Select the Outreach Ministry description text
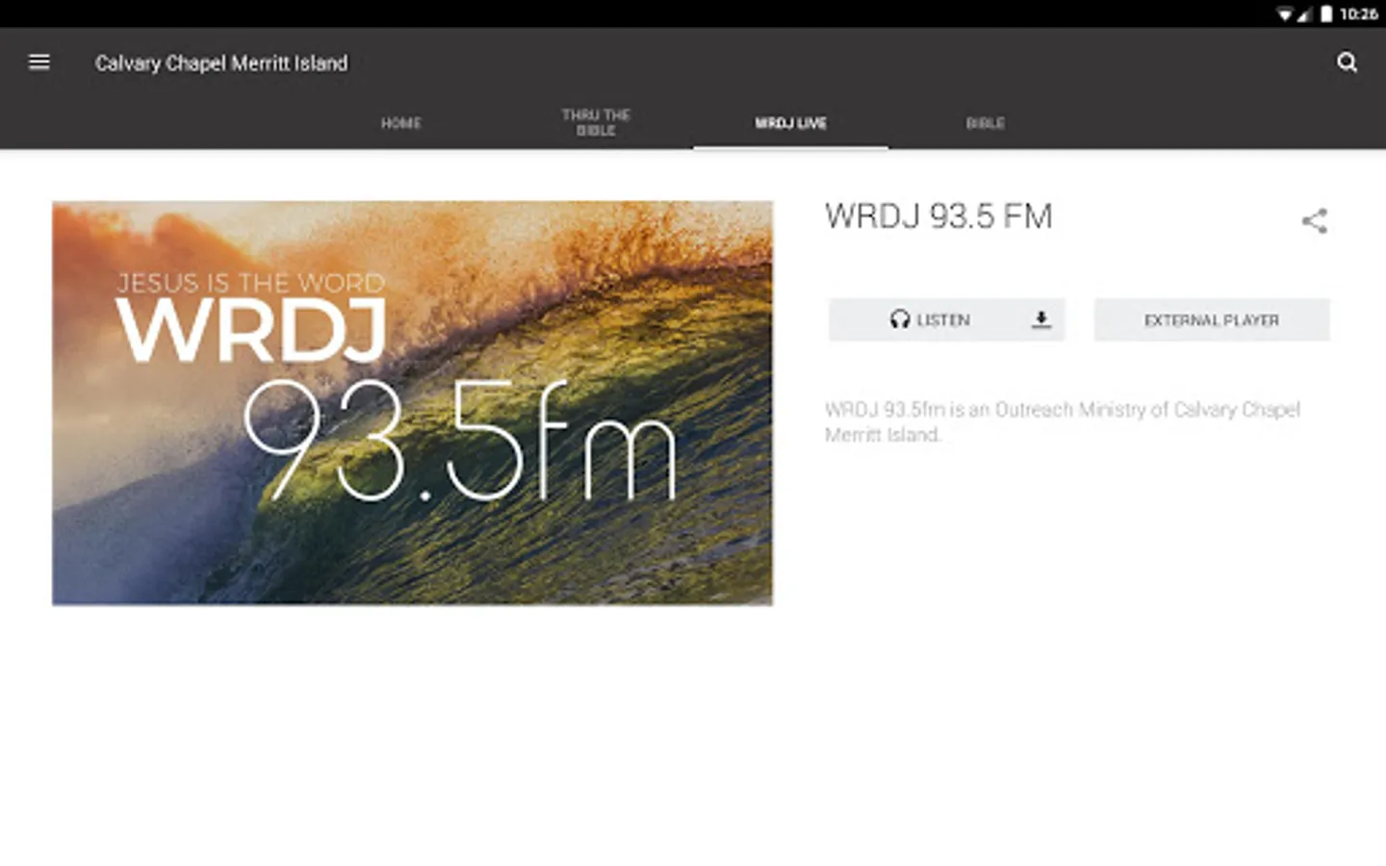The image size is (1386, 866). (1063, 422)
